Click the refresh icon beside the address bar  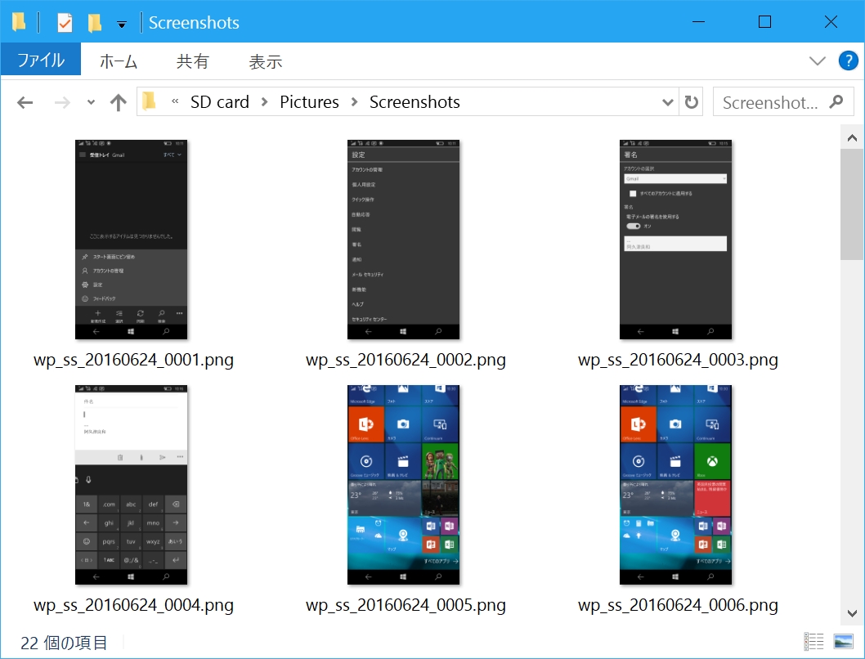pos(692,101)
